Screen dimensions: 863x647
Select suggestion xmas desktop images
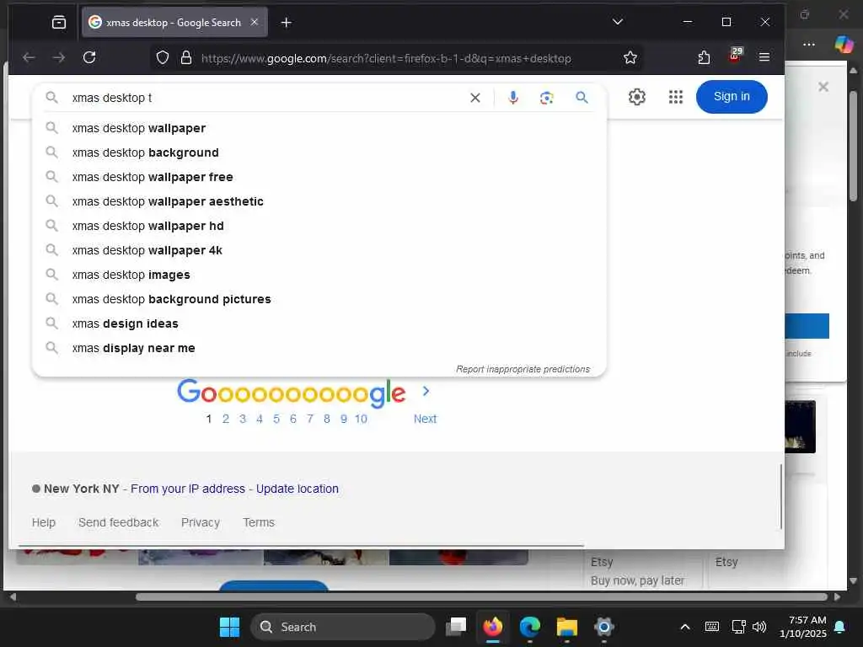tap(319, 275)
